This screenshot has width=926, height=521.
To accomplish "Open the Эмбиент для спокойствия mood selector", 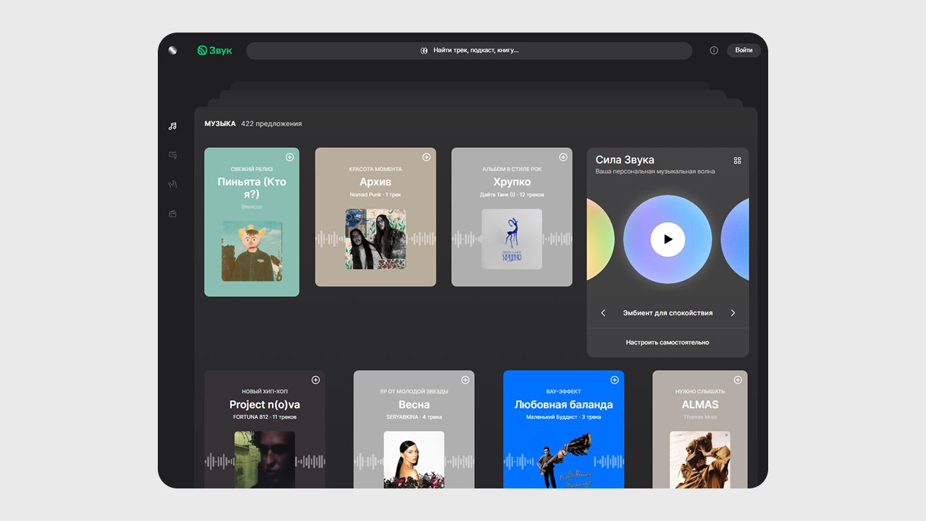I will click(667, 313).
